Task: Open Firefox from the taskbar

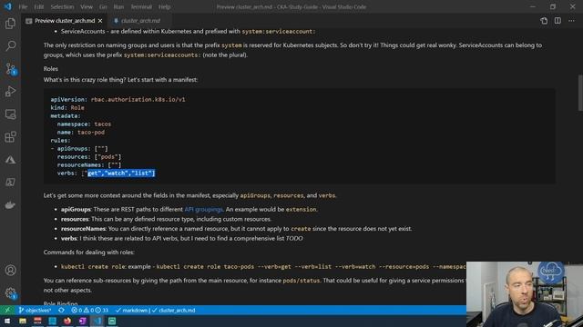Action: pos(67,321)
